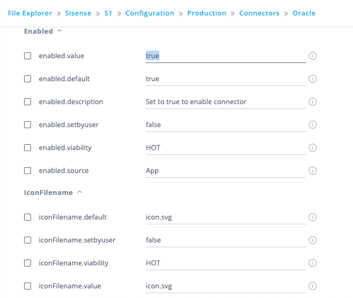This screenshot has width=353, height=298.
Task: Show info for enabled.default setting
Action: pos(313,79)
